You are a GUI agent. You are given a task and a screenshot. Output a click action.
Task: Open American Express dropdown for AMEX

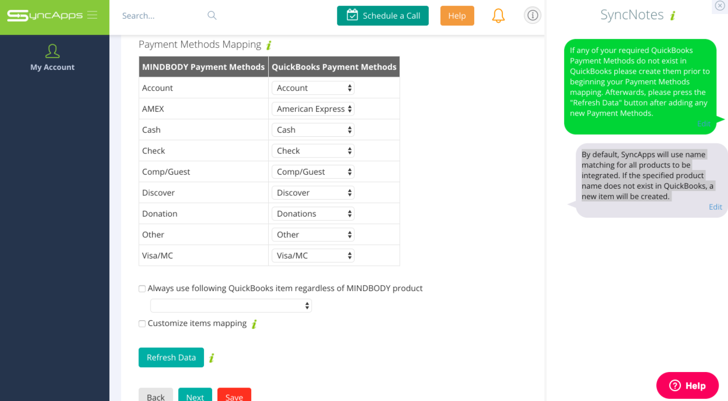pos(313,109)
